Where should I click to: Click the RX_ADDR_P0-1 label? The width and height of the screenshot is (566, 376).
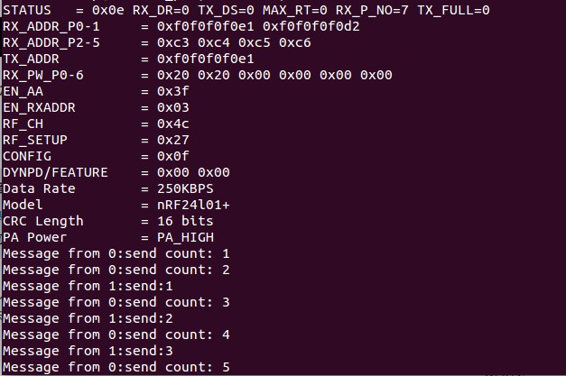click(x=51, y=27)
